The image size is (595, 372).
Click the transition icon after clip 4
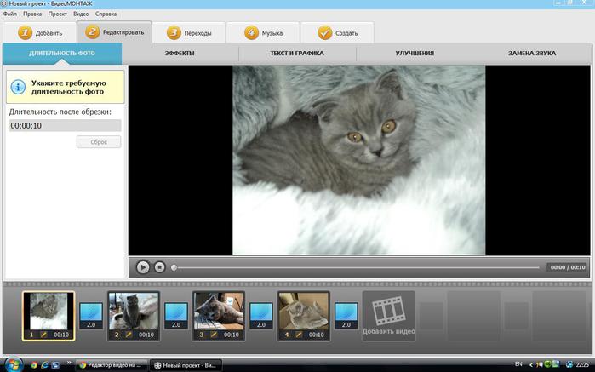346,316
